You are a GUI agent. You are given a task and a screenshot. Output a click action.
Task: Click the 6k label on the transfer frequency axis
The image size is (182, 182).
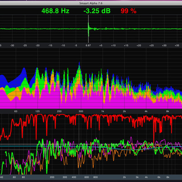click(159, 177)
